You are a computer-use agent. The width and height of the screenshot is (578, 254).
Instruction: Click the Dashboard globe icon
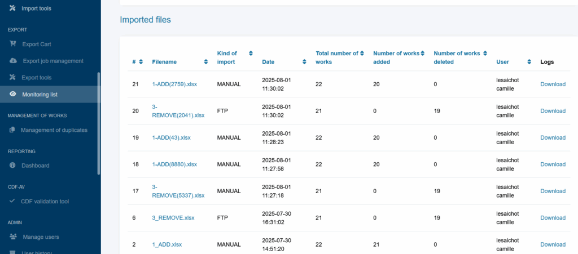click(12, 166)
